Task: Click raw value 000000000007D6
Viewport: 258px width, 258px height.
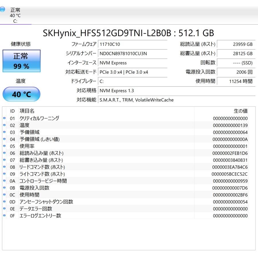Action: (x=230, y=188)
